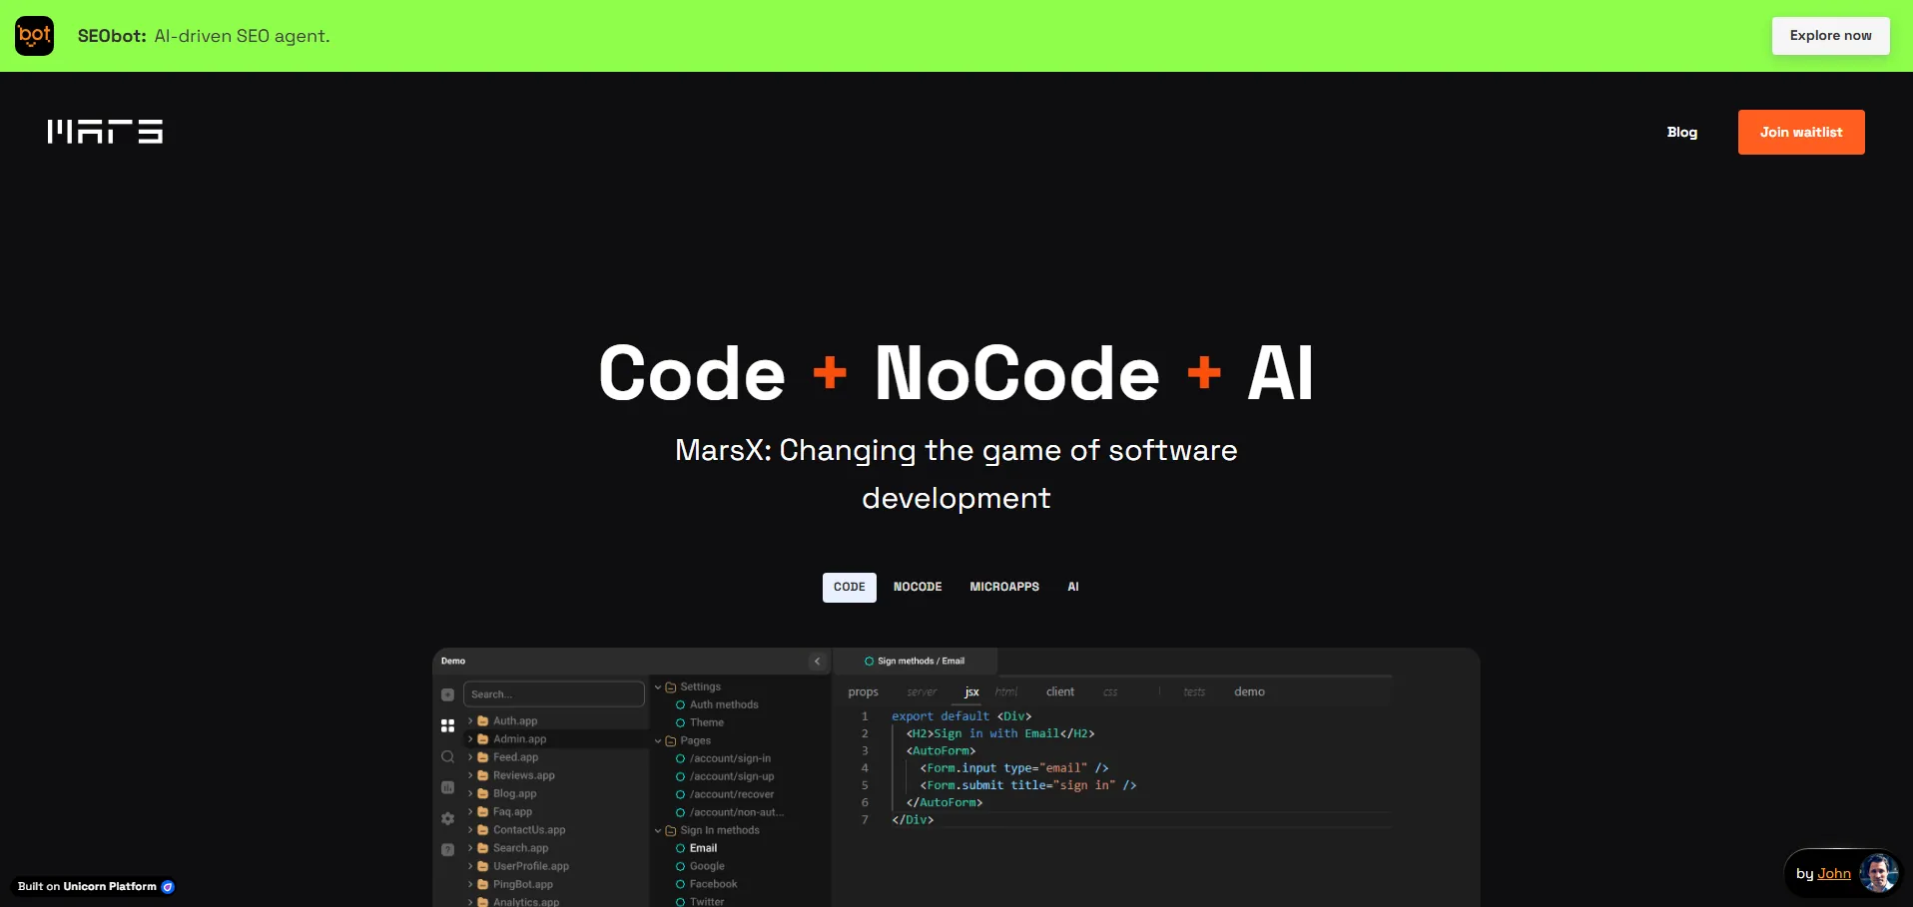Click the magnifier search icon in sidebar

[x=447, y=757]
